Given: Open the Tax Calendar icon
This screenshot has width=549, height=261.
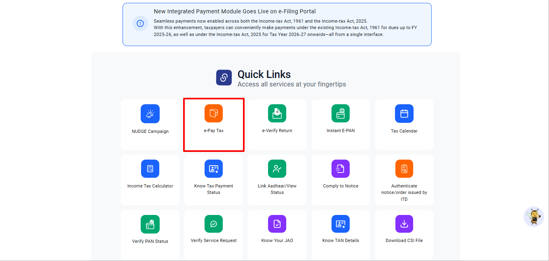Looking at the screenshot, I should point(404,113).
